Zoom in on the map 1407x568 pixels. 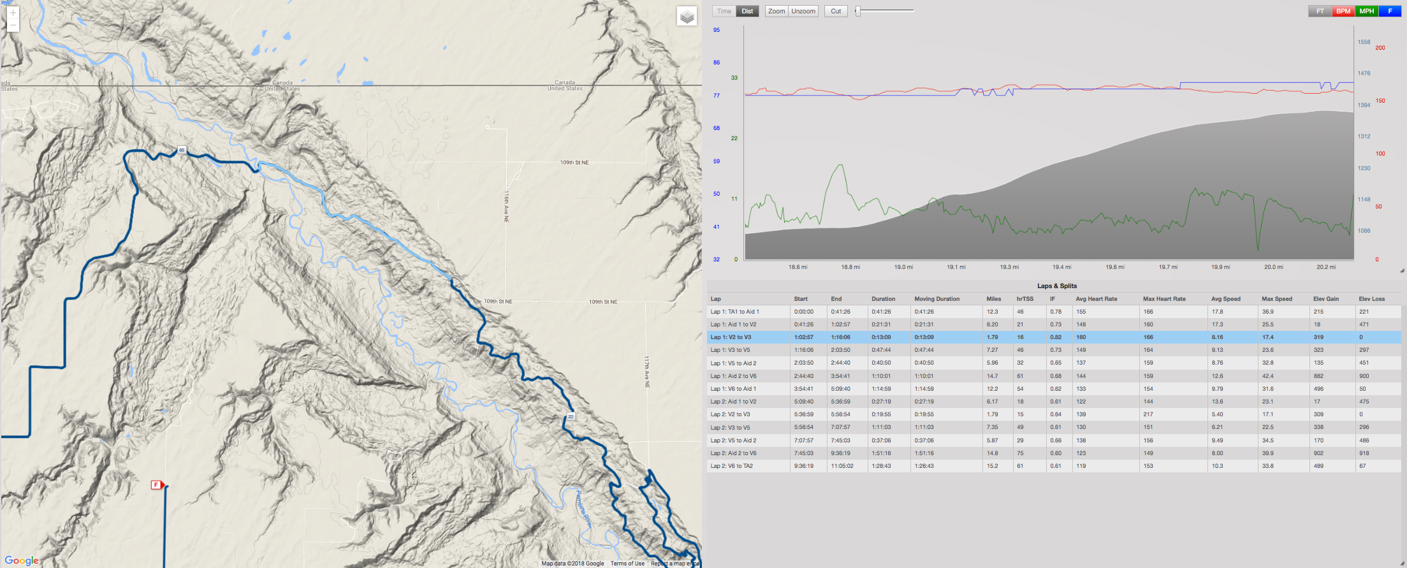pyautogui.click(x=13, y=13)
